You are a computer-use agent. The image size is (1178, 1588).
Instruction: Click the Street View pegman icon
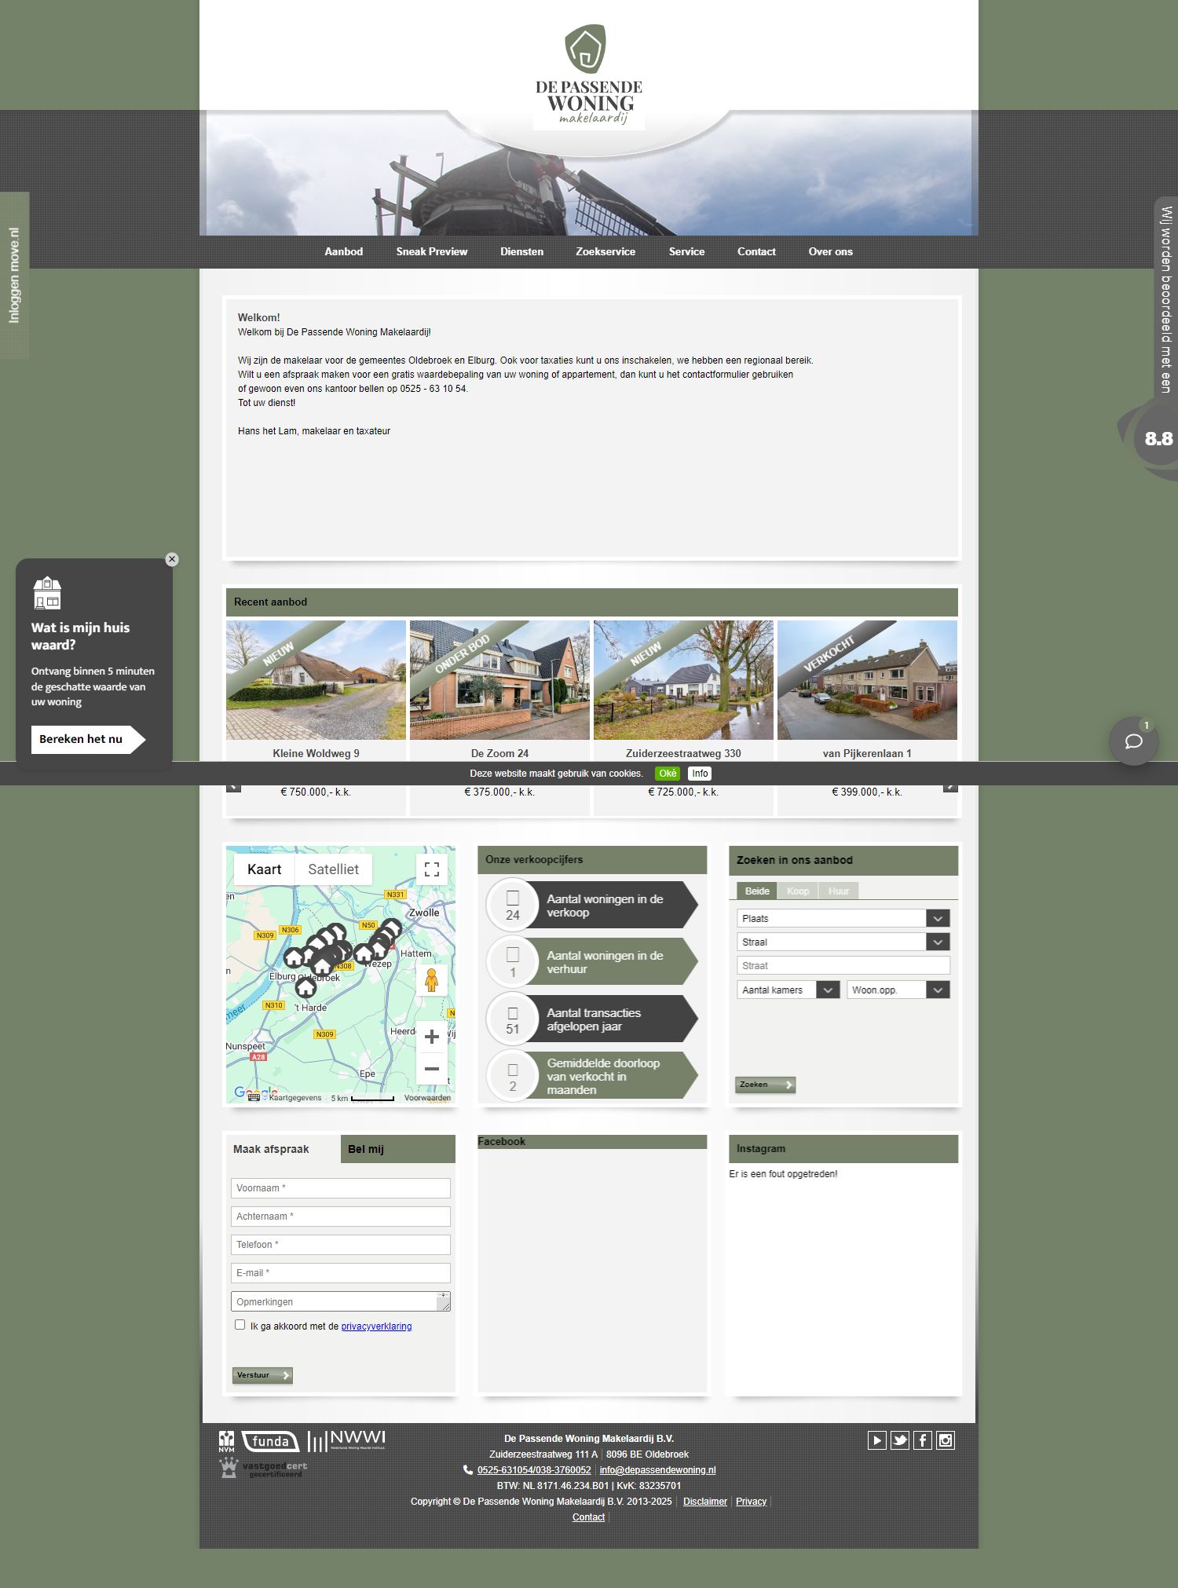coord(431,980)
